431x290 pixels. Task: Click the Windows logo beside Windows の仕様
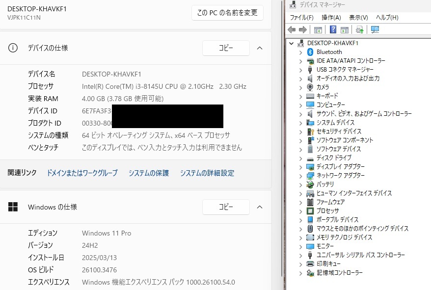tap(13, 207)
